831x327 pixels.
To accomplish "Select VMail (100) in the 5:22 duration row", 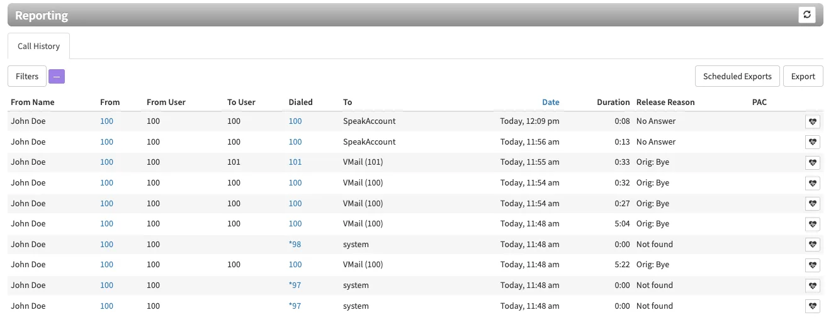I will pyautogui.click(x=363, y=264).
